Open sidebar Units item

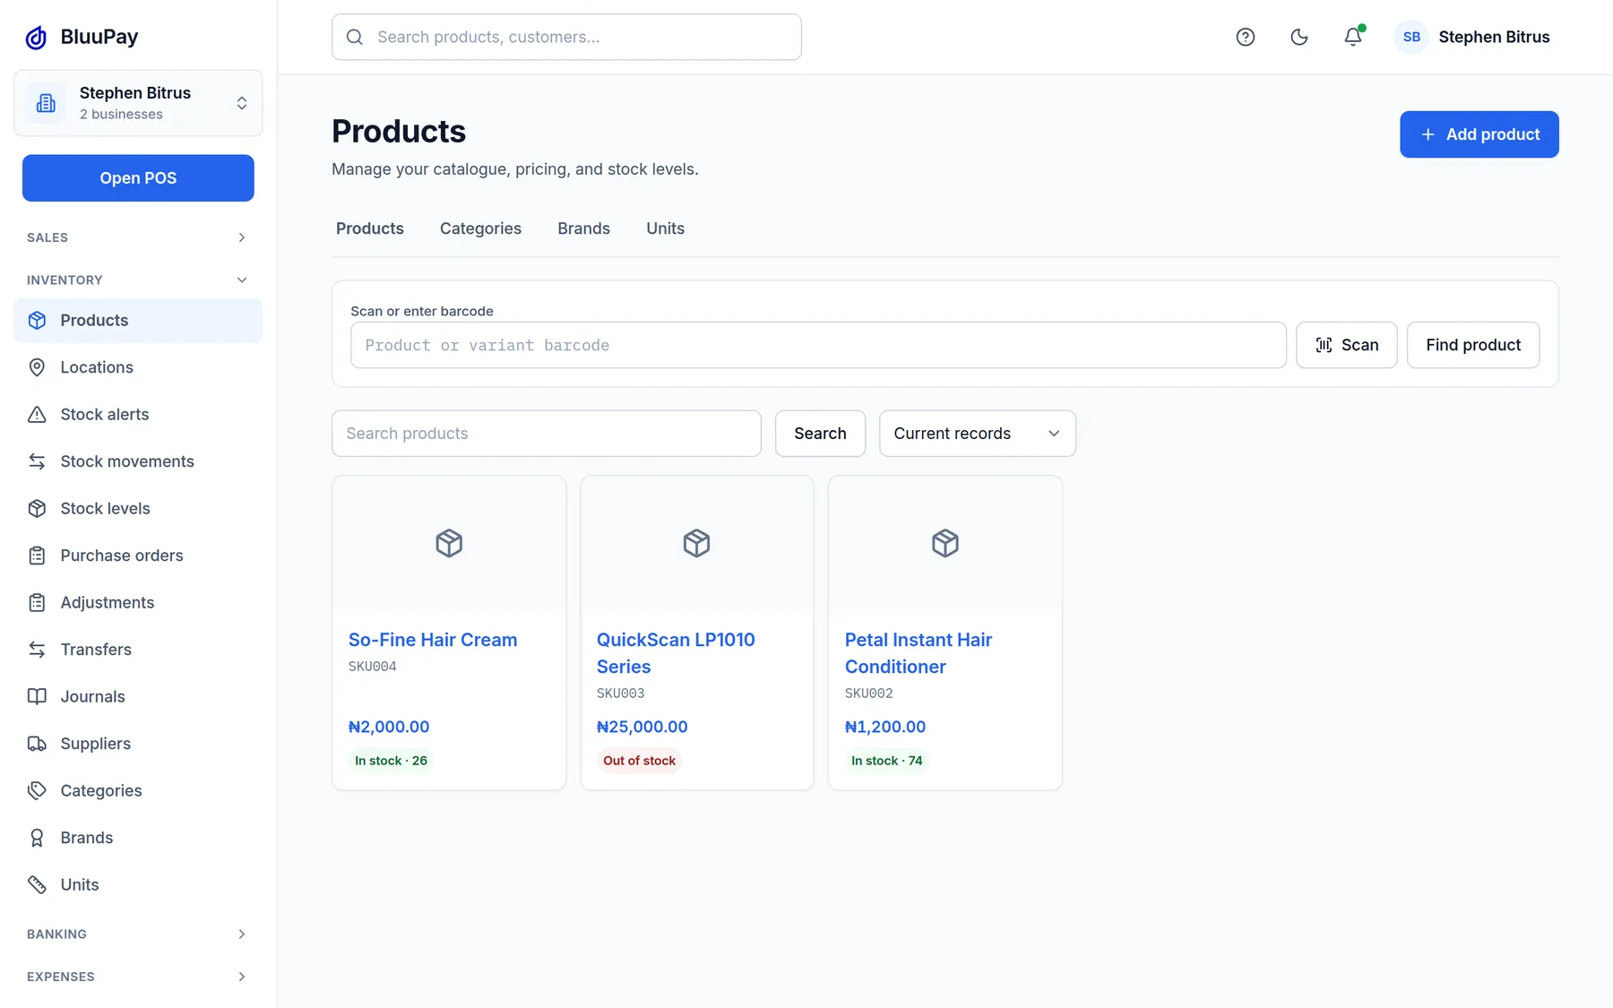[x=138, y=884]
